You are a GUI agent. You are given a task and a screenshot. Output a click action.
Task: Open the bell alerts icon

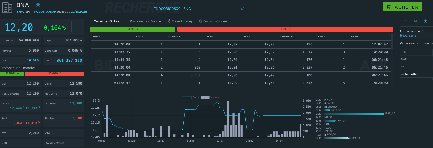pos(405,21)
